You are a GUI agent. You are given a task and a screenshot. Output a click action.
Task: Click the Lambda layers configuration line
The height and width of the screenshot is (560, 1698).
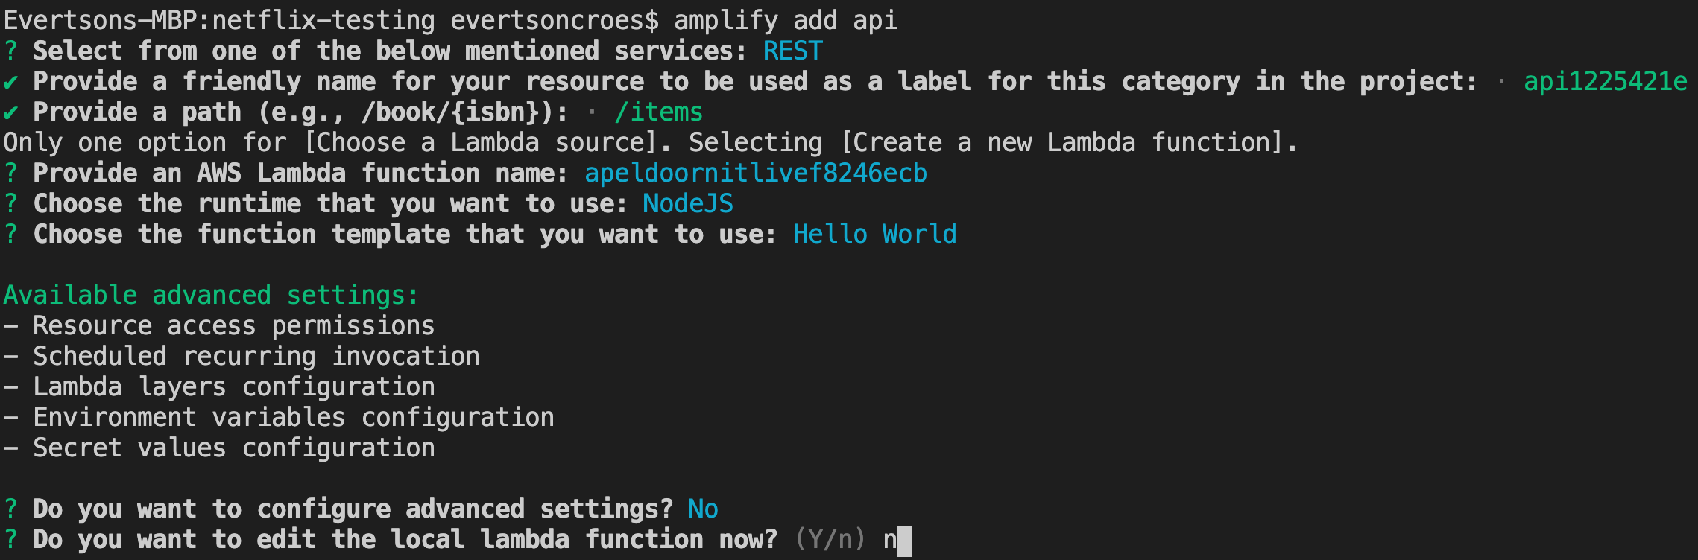coord(219,387)
